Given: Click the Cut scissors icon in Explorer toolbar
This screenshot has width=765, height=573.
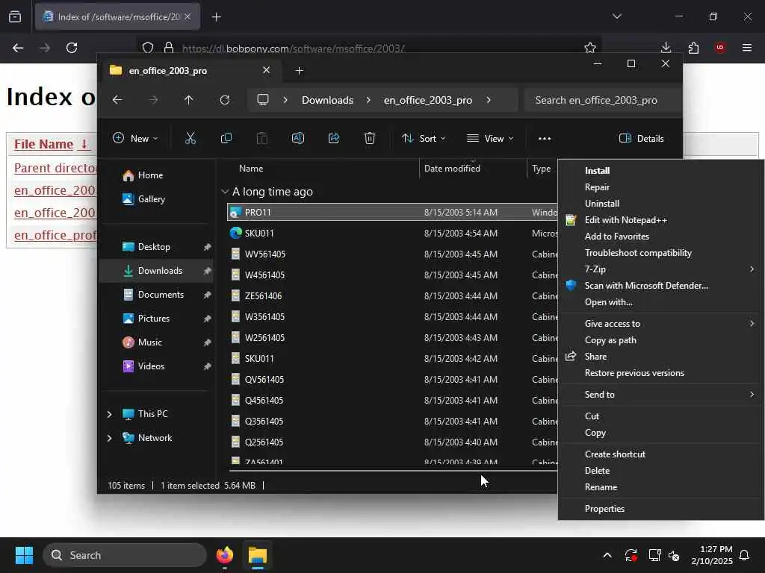Looking at the screenshot, I should (191, 138).
